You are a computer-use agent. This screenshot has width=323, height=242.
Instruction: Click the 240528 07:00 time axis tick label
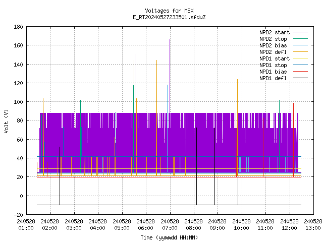(170, 225)
